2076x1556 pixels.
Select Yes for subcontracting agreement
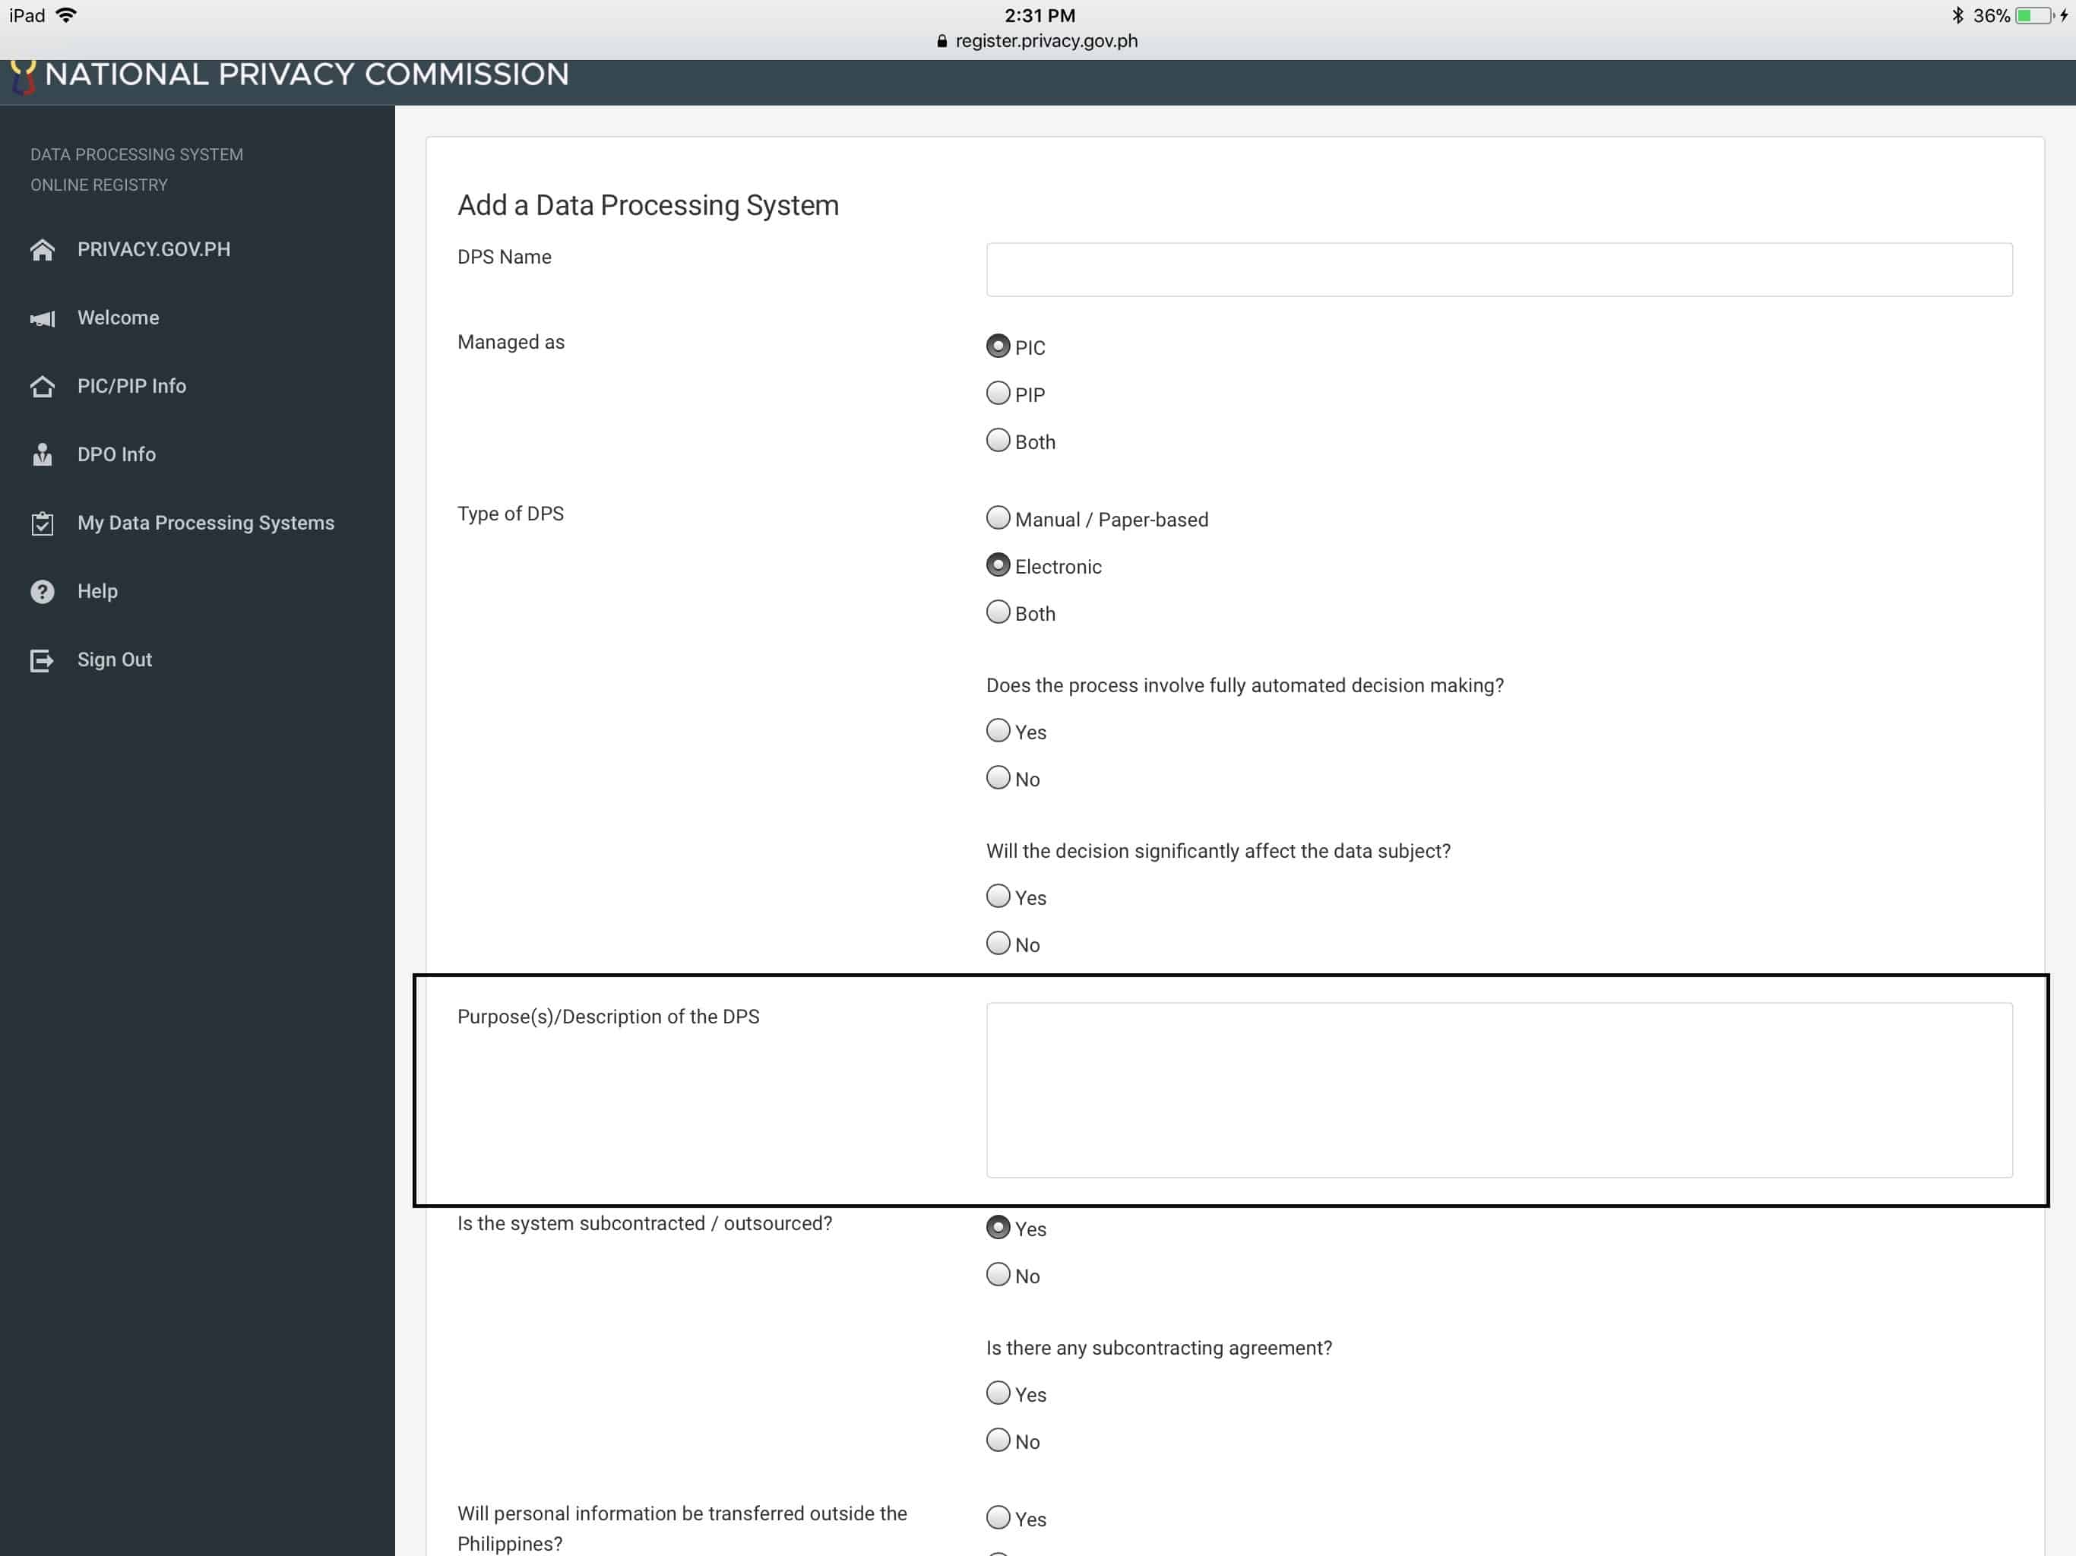click(x=997, y=1393)
